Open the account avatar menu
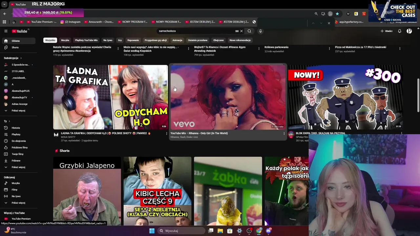Image resolution: width=420 pixels, height=236 pixels. (409, 31)
